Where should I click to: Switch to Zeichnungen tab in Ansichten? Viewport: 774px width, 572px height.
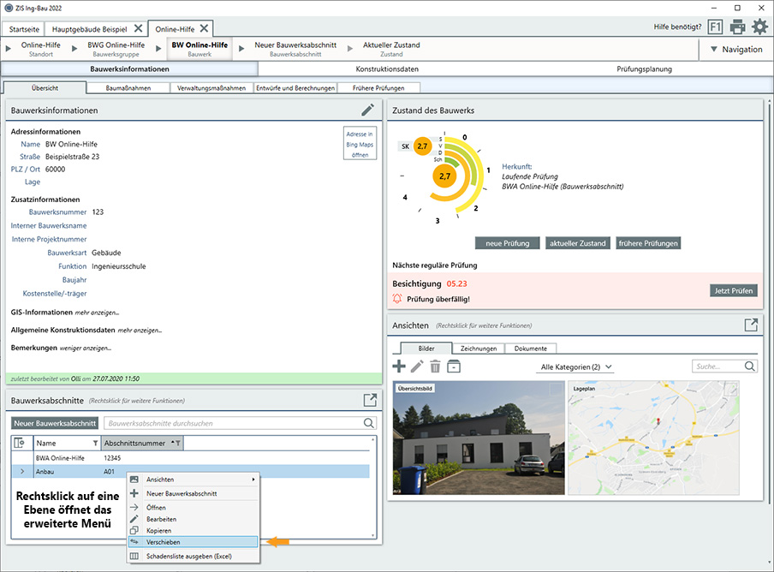point(479,349)
